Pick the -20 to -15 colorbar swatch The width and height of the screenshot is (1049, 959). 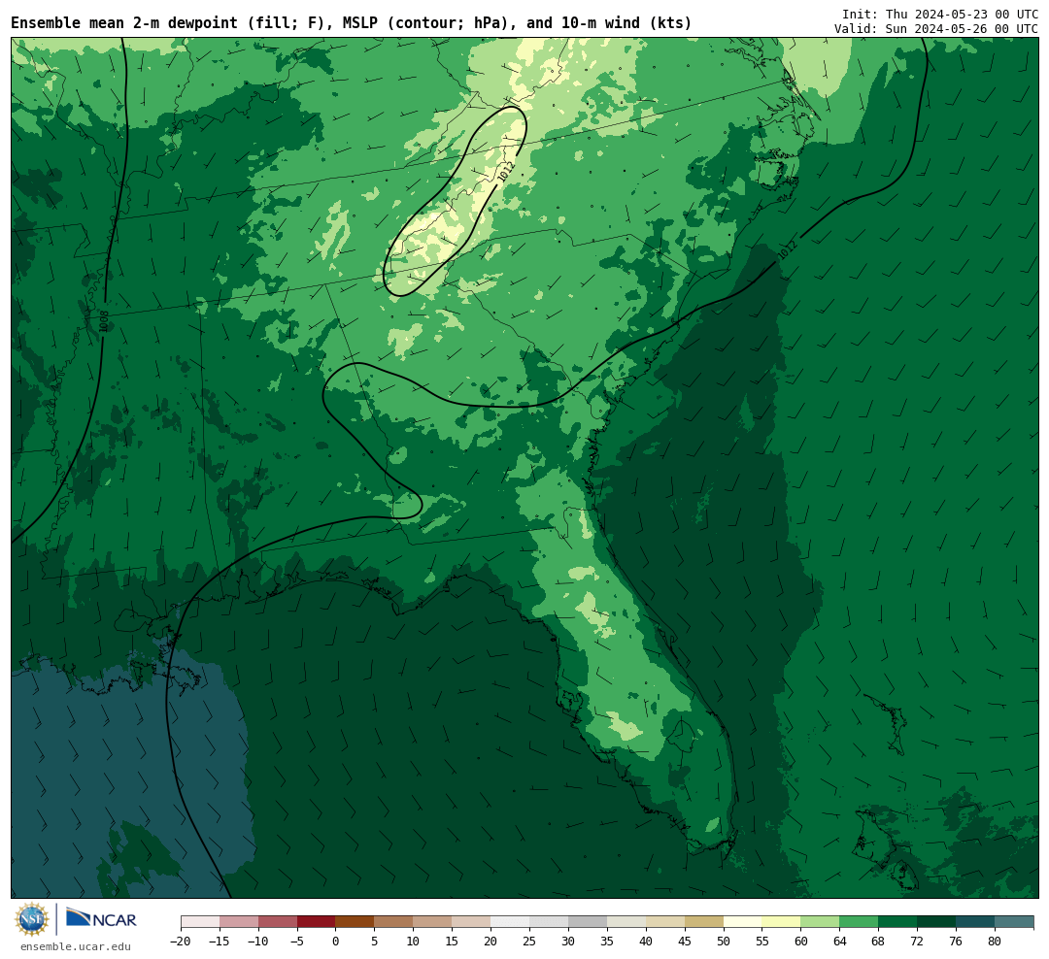(200, 922)
